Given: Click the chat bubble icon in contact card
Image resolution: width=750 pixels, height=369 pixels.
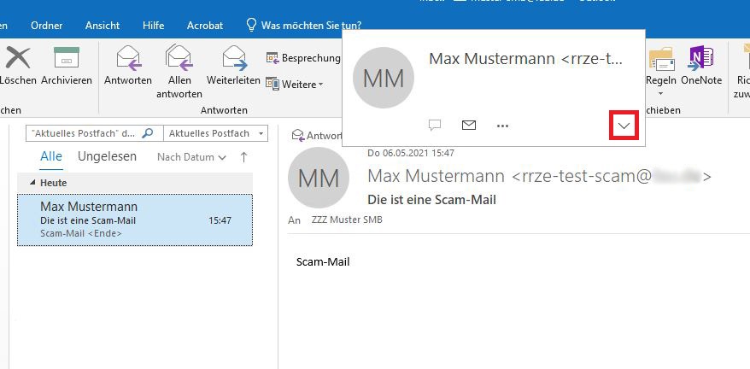Looking at the screenshot, I should click(x=434, y=126).
